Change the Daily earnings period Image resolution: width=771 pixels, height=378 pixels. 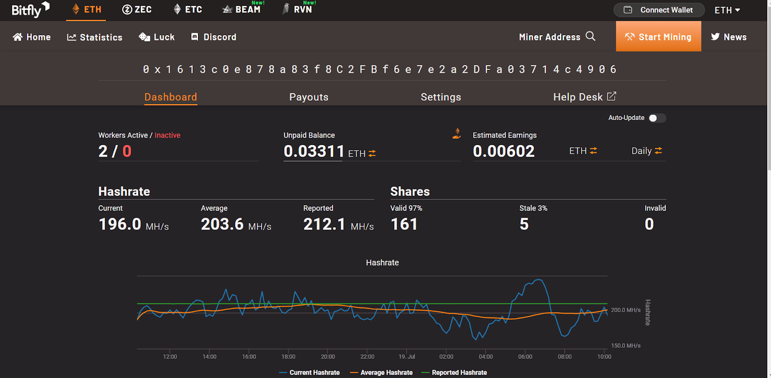tap(647, 151)
